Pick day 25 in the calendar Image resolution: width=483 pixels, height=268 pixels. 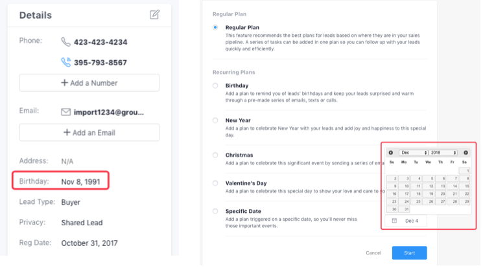(416, 201)
